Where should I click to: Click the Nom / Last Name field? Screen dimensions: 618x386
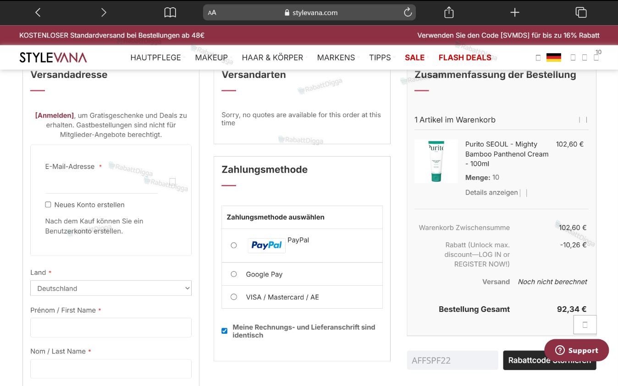tap(111, 369)
